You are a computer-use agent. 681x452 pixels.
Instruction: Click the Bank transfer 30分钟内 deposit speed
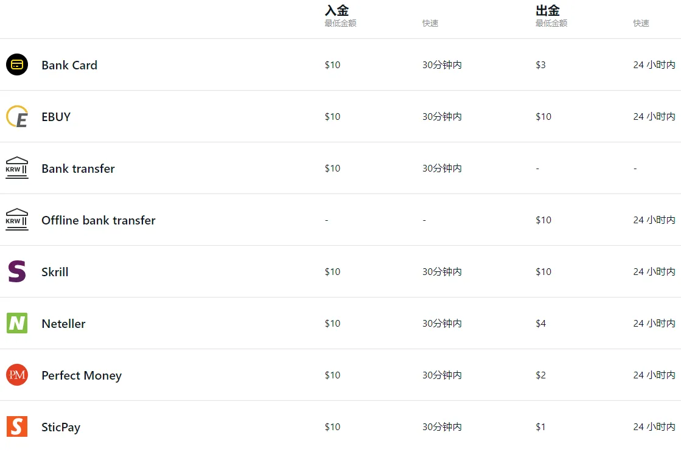pos(442,169)
